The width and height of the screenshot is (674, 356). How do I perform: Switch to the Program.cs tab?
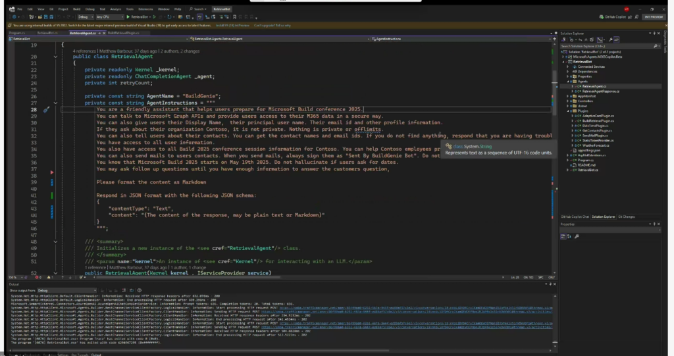click(17, 33)
